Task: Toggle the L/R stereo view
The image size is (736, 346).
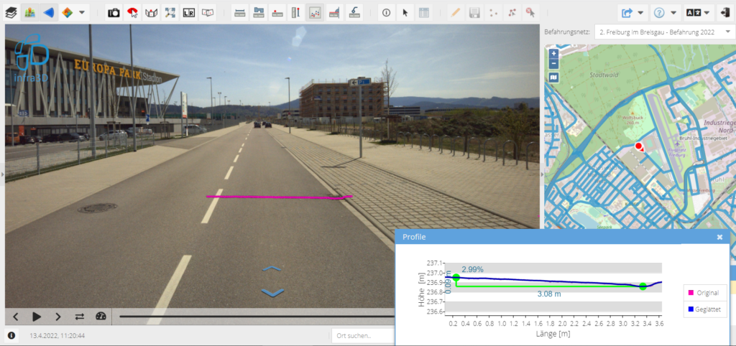Action: point(189,13)
